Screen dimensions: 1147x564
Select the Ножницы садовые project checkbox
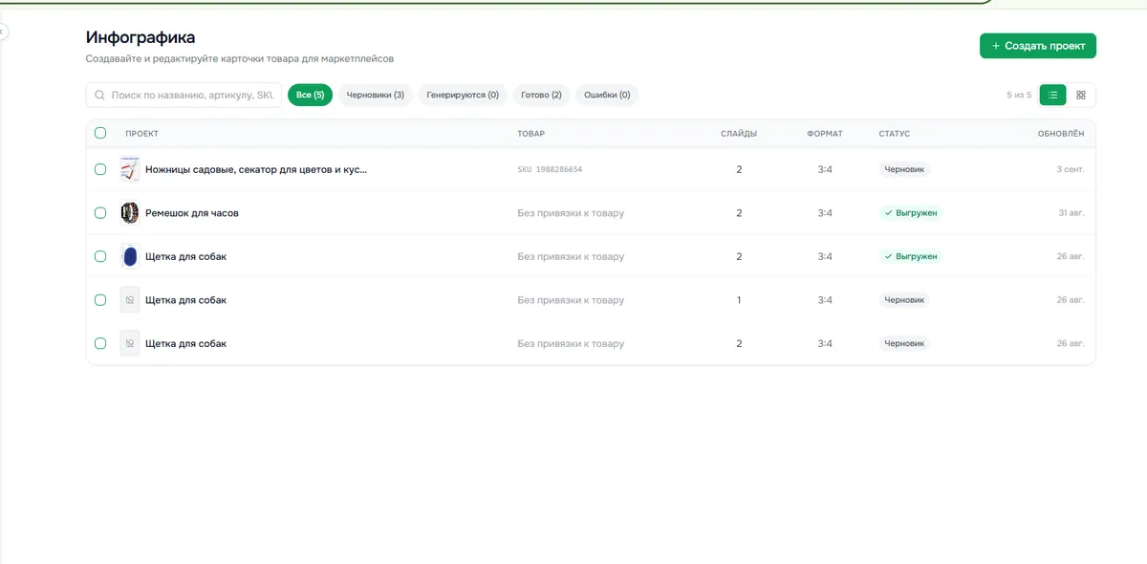100,169
